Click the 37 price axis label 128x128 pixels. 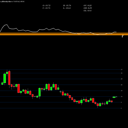pos(122,70)
